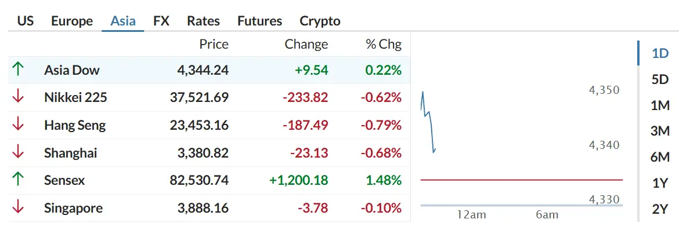Choose the 1M chart timeframe
679x230 pixels.
pyautogui.click(x=660, y=105)
